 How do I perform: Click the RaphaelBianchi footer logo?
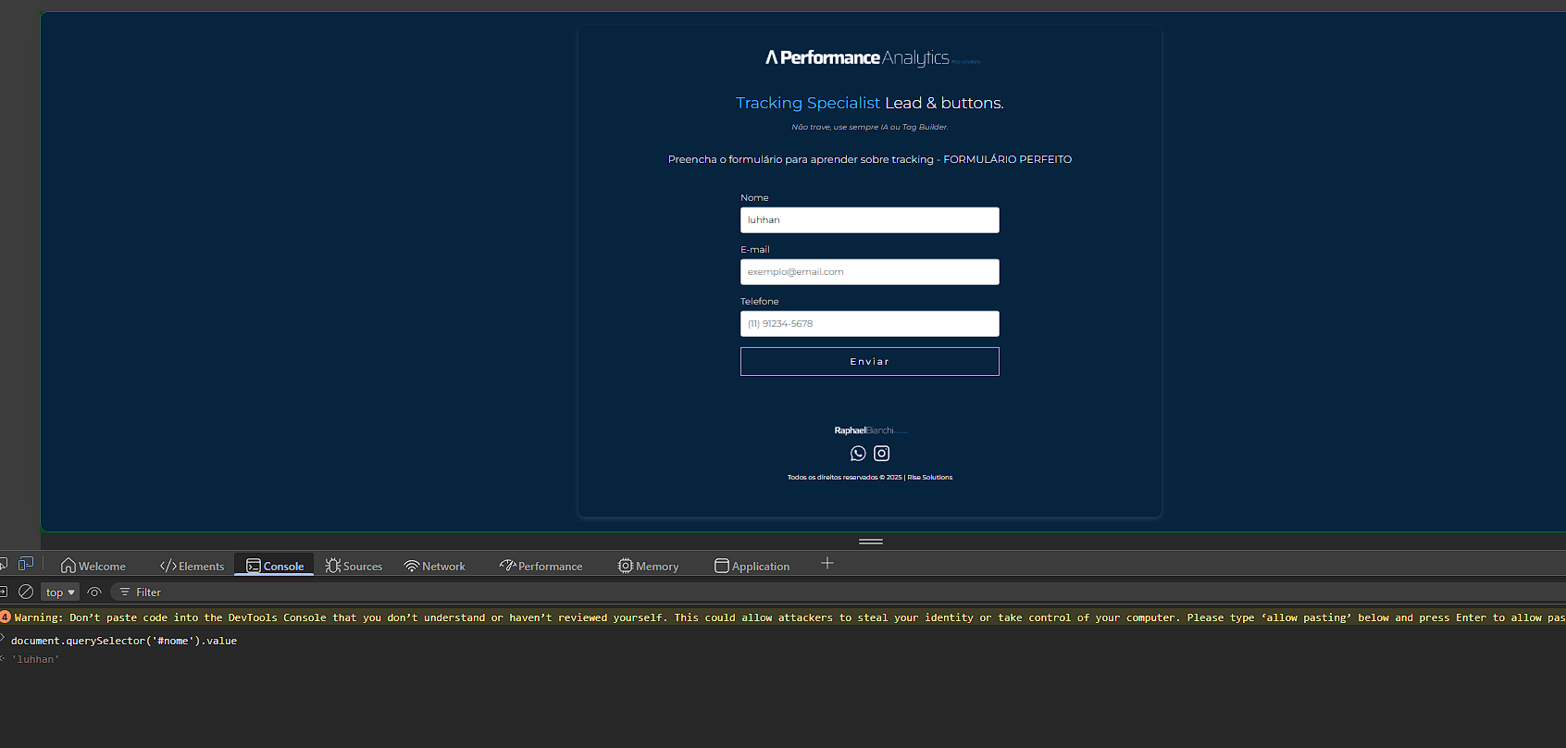click(870, 430)
